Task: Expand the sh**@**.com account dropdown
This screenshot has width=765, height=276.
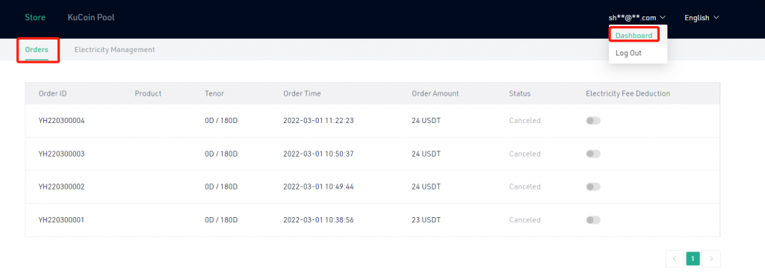Action: pyautogui.click(x=637, y=17)
